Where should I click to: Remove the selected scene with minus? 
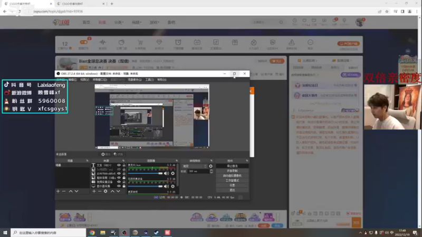64,191
